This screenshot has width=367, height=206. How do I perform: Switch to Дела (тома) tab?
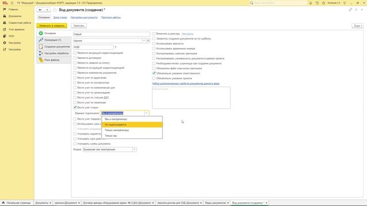(x=60, y=18)
